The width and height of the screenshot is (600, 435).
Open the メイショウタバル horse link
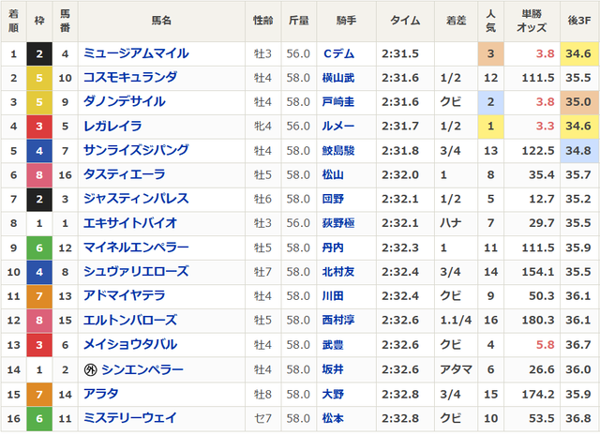(130, 345)
